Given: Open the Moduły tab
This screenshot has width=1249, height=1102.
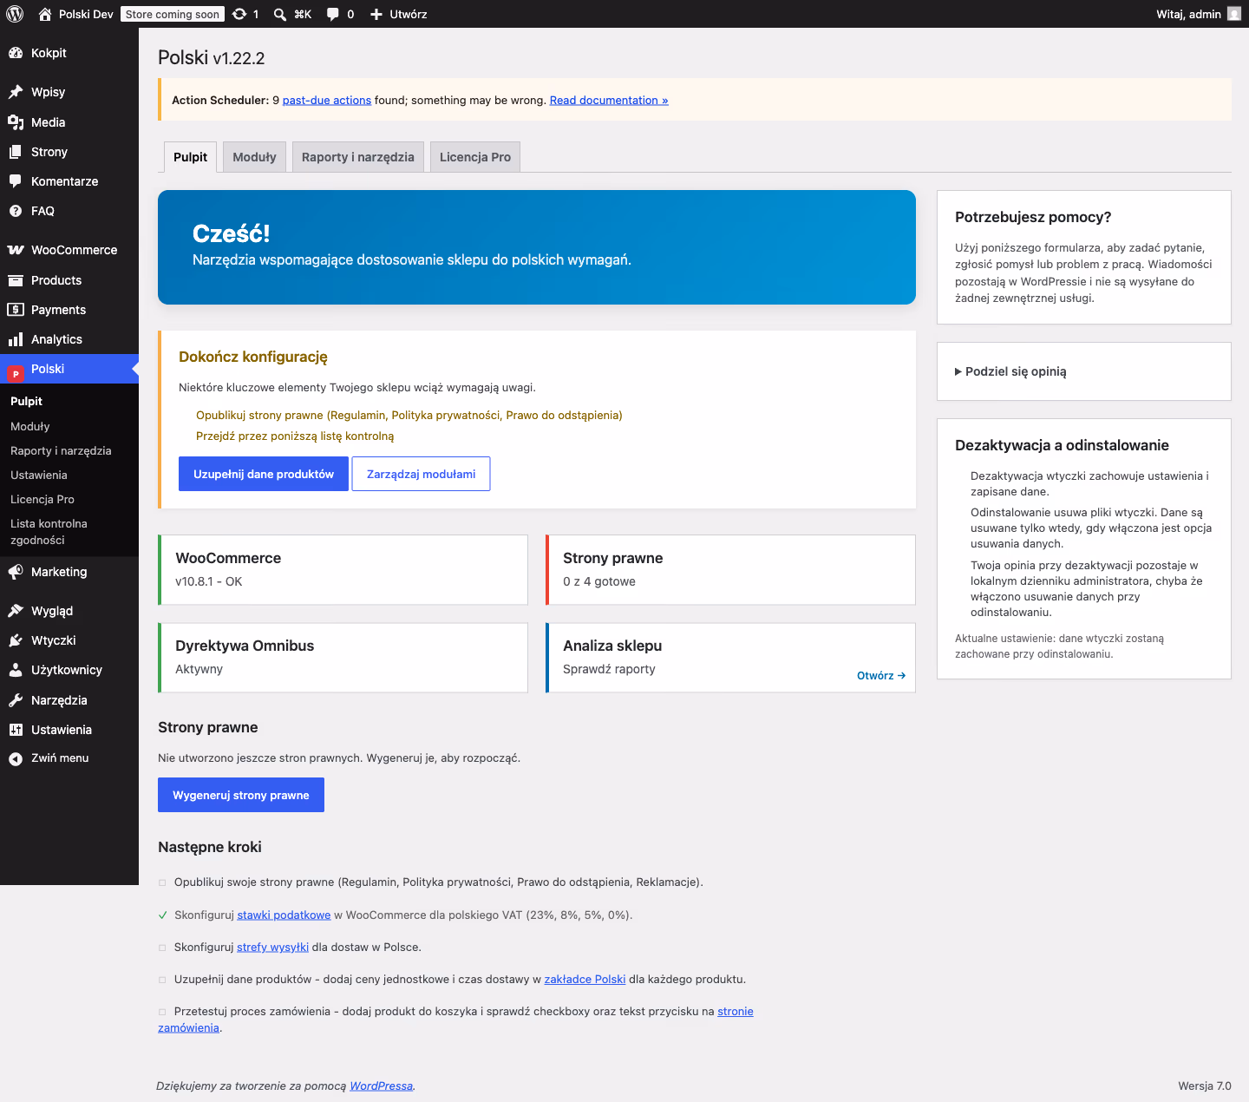Looking at the screenshot, I should (x=254, y=157).
